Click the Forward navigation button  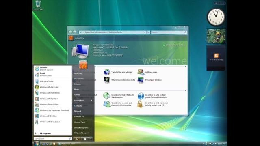(x=75, y=32)
